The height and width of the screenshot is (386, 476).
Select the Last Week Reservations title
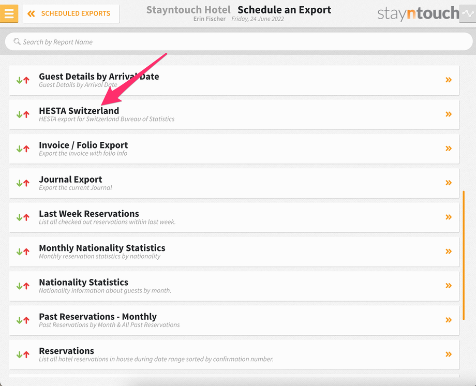89,214
